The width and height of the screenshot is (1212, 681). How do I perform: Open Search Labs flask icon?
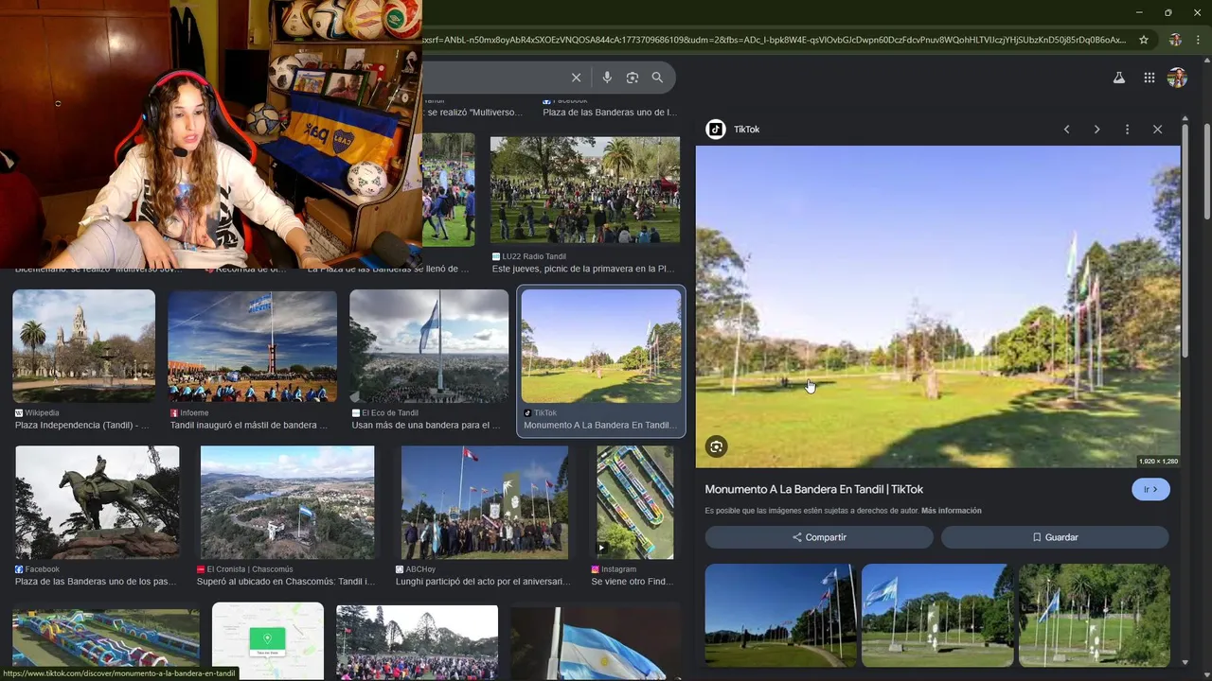click(1119, 79)
